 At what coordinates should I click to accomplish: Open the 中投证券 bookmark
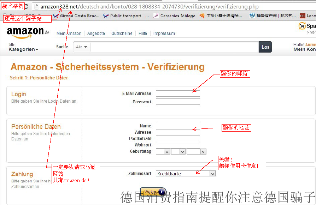click(221, 16)
